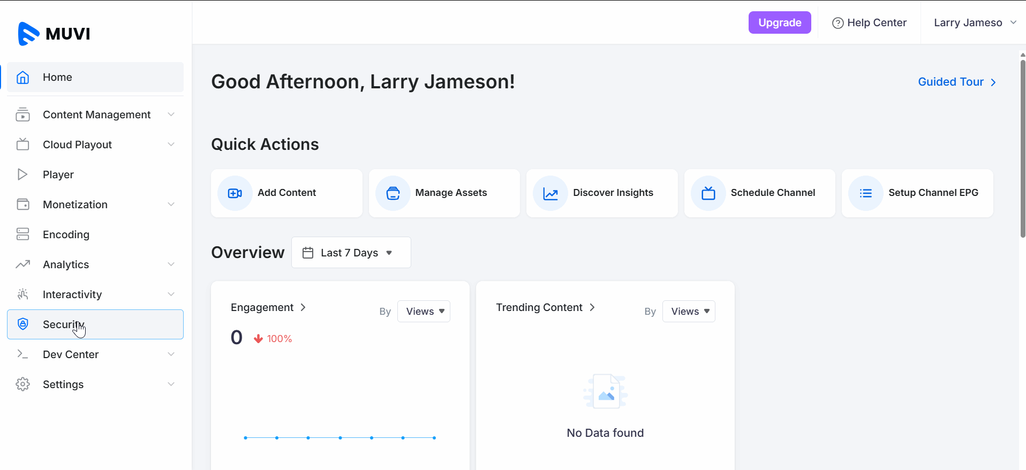Select Home in the sidebar
This screenshot has height=470, width=1026.
[x=57, y=77]
